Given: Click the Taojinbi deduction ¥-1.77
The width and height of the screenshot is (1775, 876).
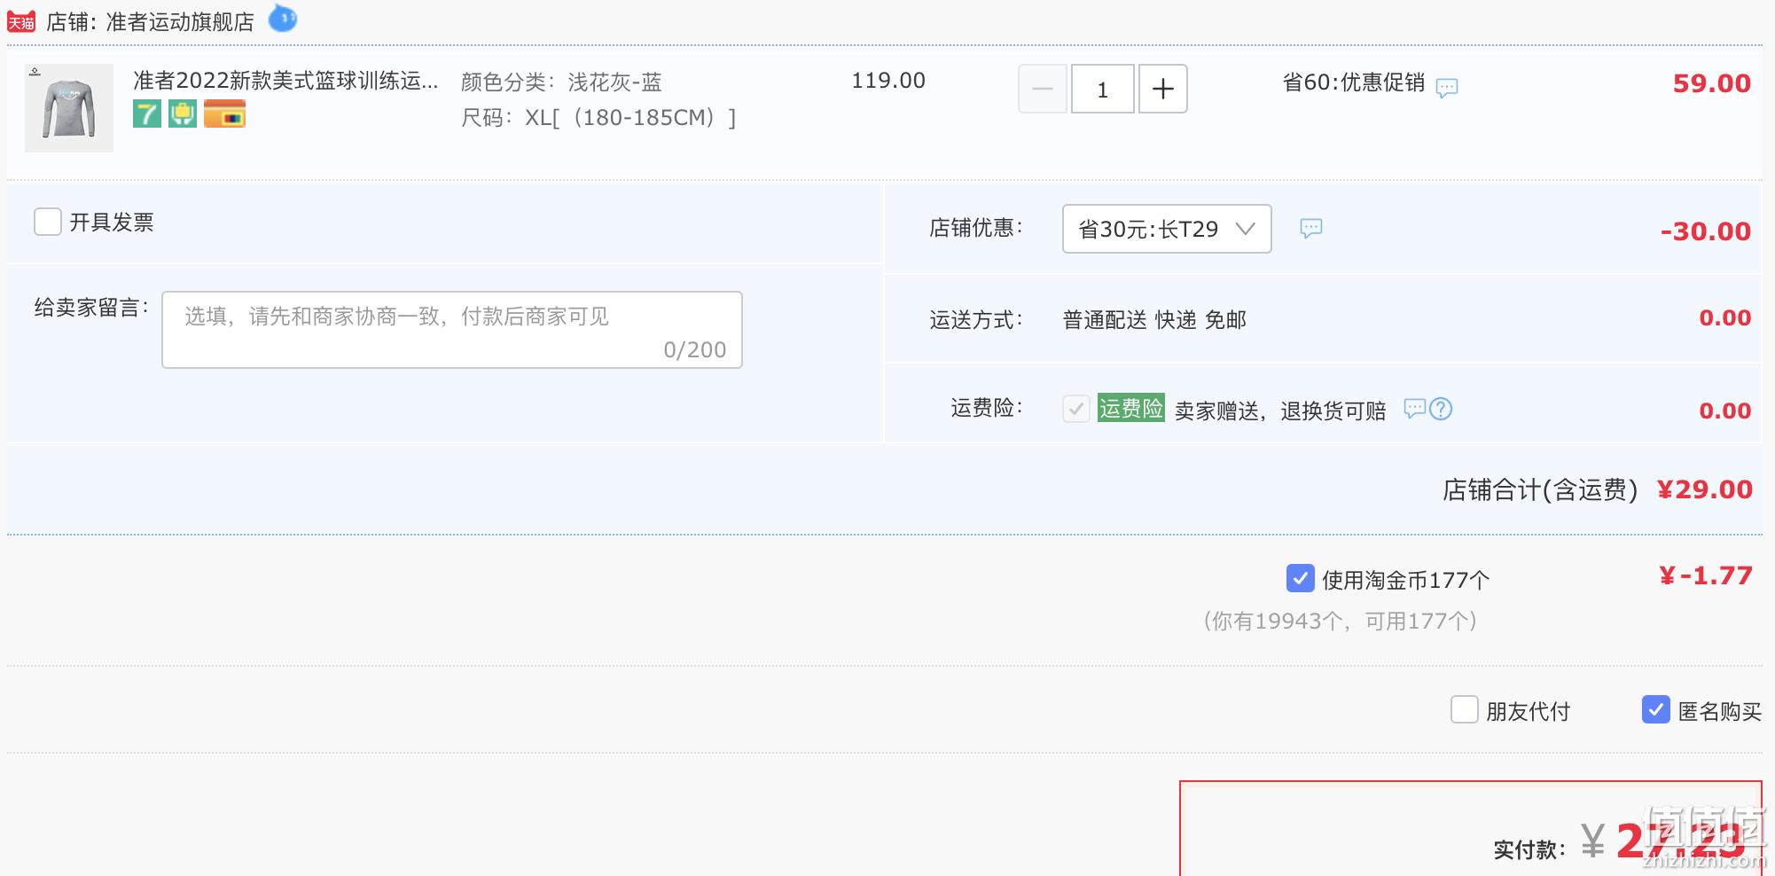Looking at the screenshot, I should (x=1706, y=576).
